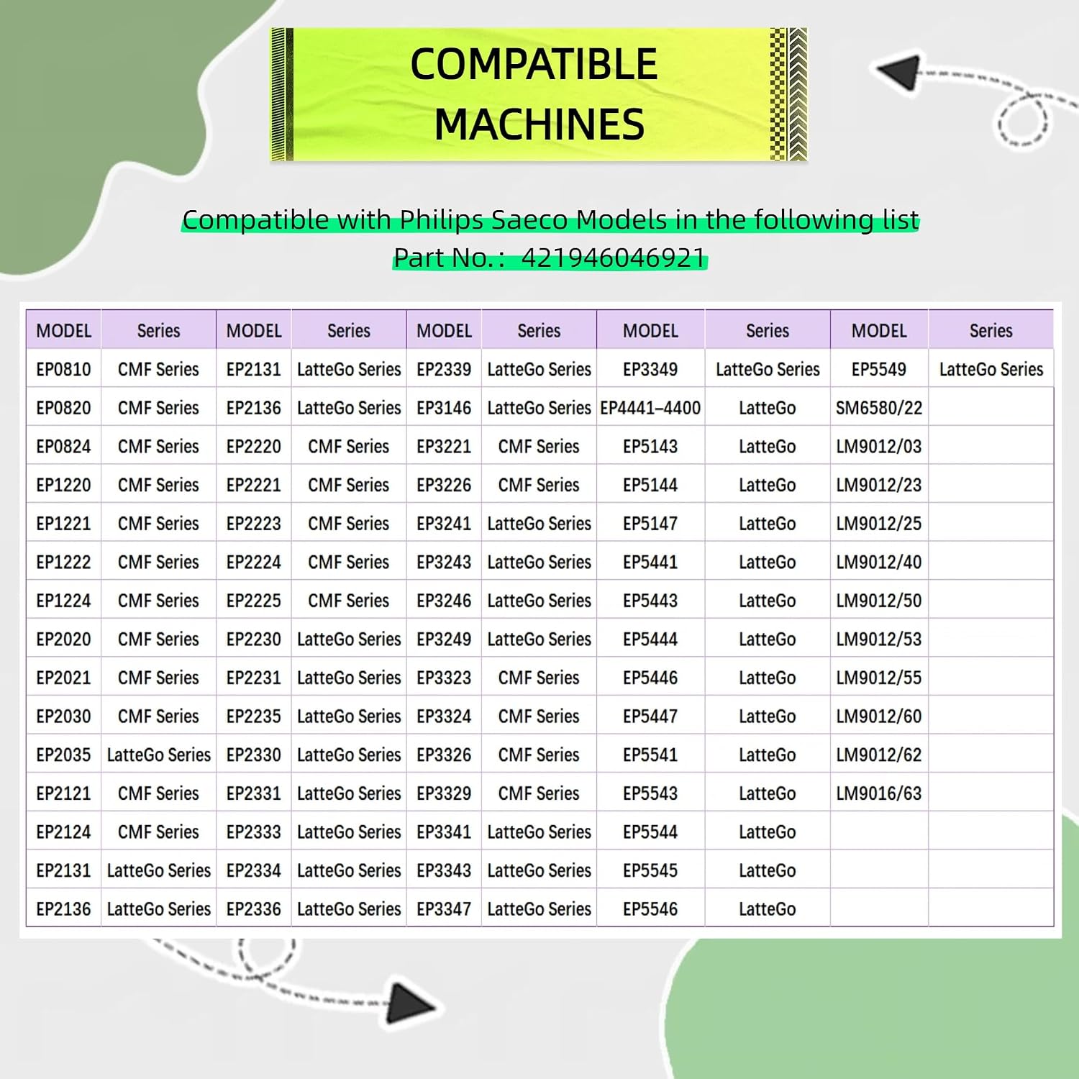1079x1079 pixels.
Task: Pick model EP2230 in the table
Action: [254, 639]
